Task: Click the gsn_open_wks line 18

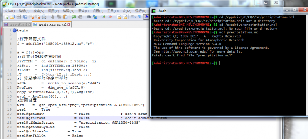Action: pyautogui.click(x=81, y=105)
